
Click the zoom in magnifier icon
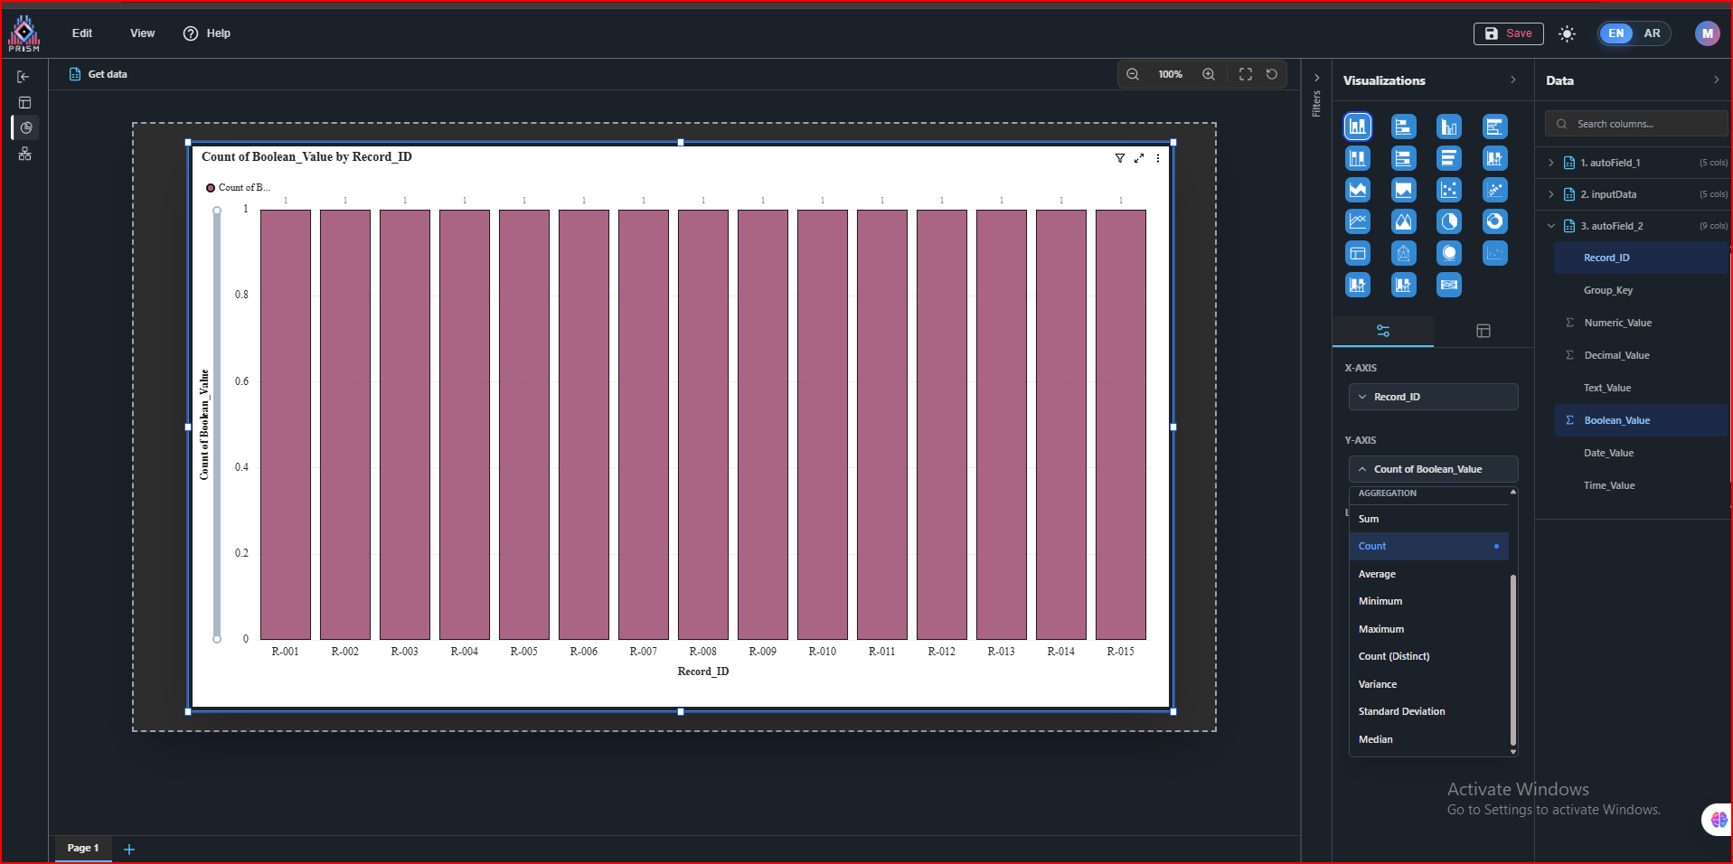pos(1208,74)
